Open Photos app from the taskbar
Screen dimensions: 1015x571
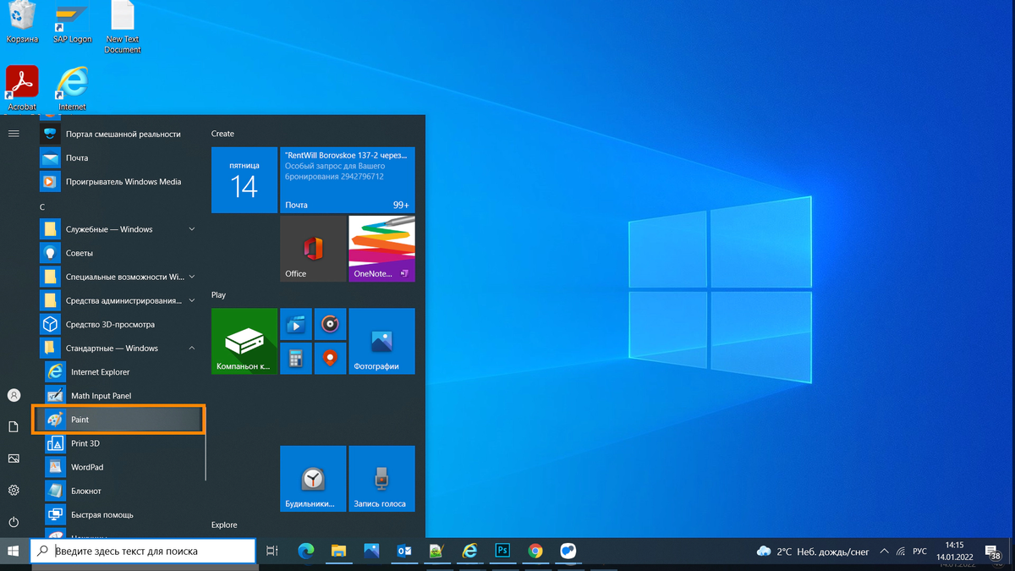click(x=371, y=552)
